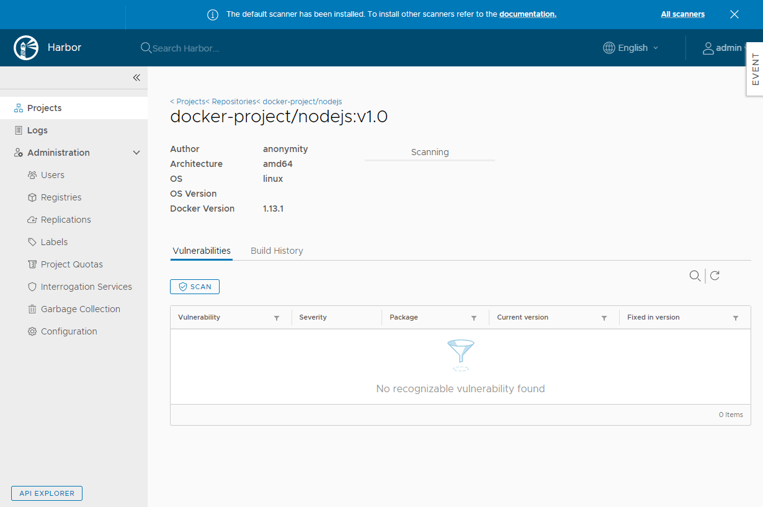Click the globe language icon
The height and width of the screenshot is (507, 763).
(609, 48)
